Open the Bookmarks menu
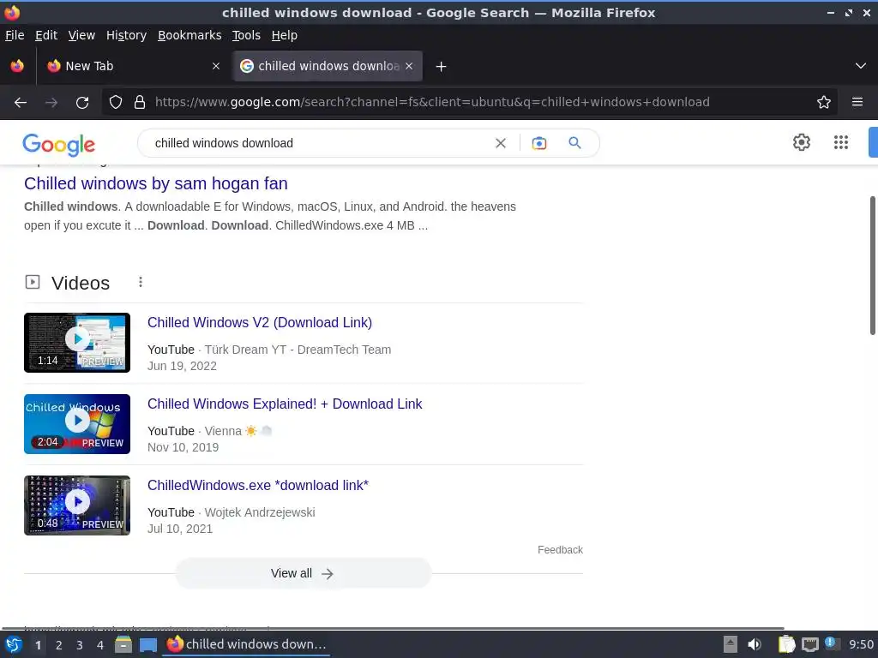 [x=189, y=35]
